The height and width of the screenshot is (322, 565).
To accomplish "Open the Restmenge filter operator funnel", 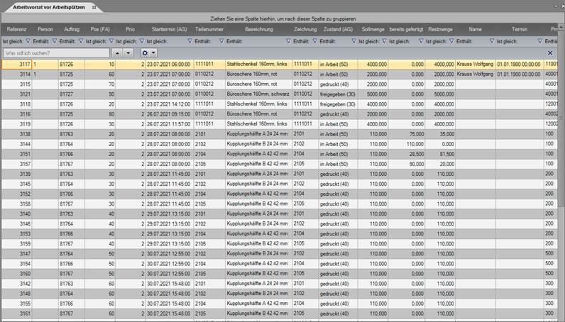I will pos(421,41).
